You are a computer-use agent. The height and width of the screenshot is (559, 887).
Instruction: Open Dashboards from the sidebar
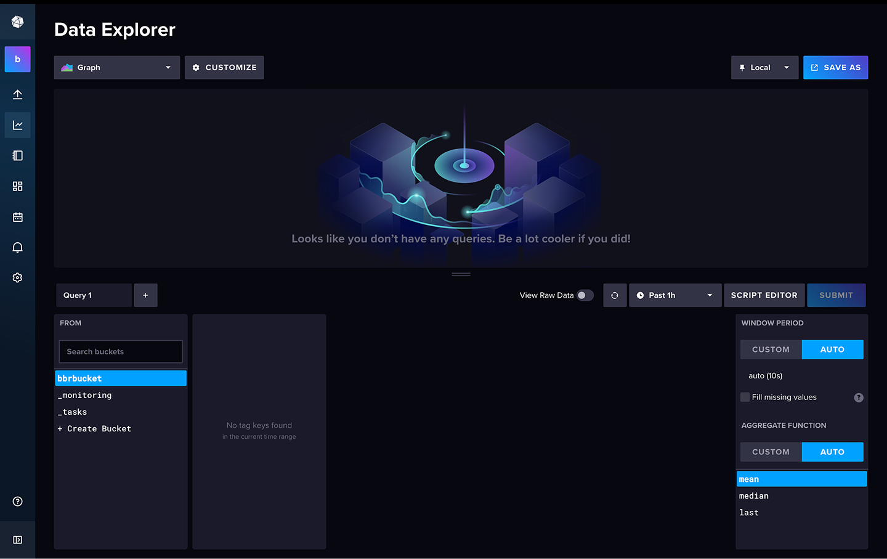click(x=17, y=186)
